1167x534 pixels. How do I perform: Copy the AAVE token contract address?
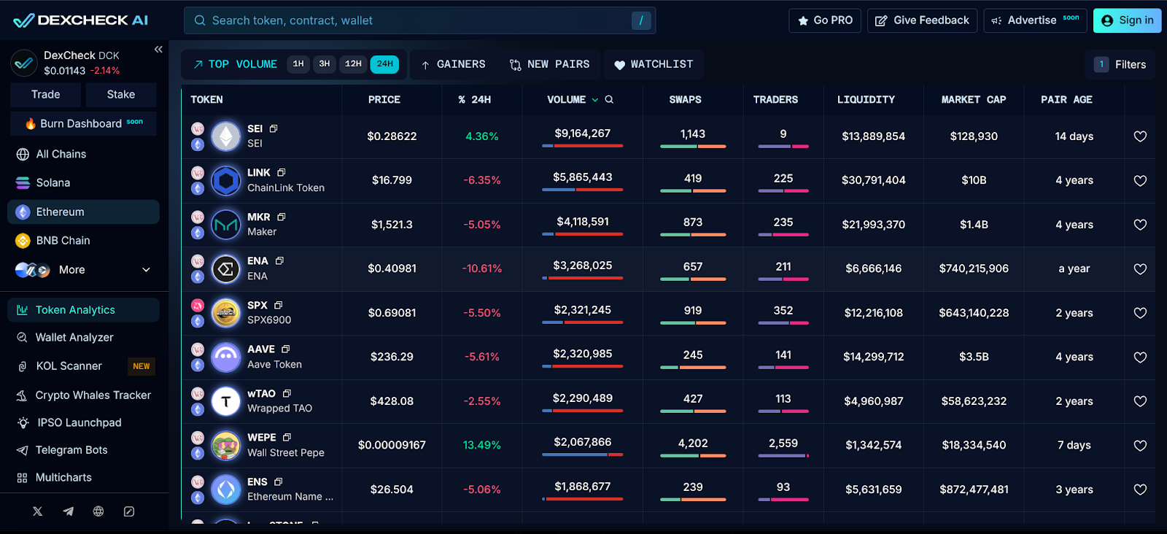pos(286,349)
